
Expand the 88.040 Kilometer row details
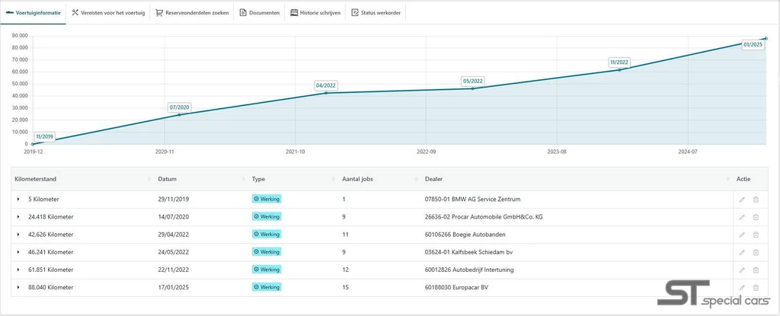point(18,287)
